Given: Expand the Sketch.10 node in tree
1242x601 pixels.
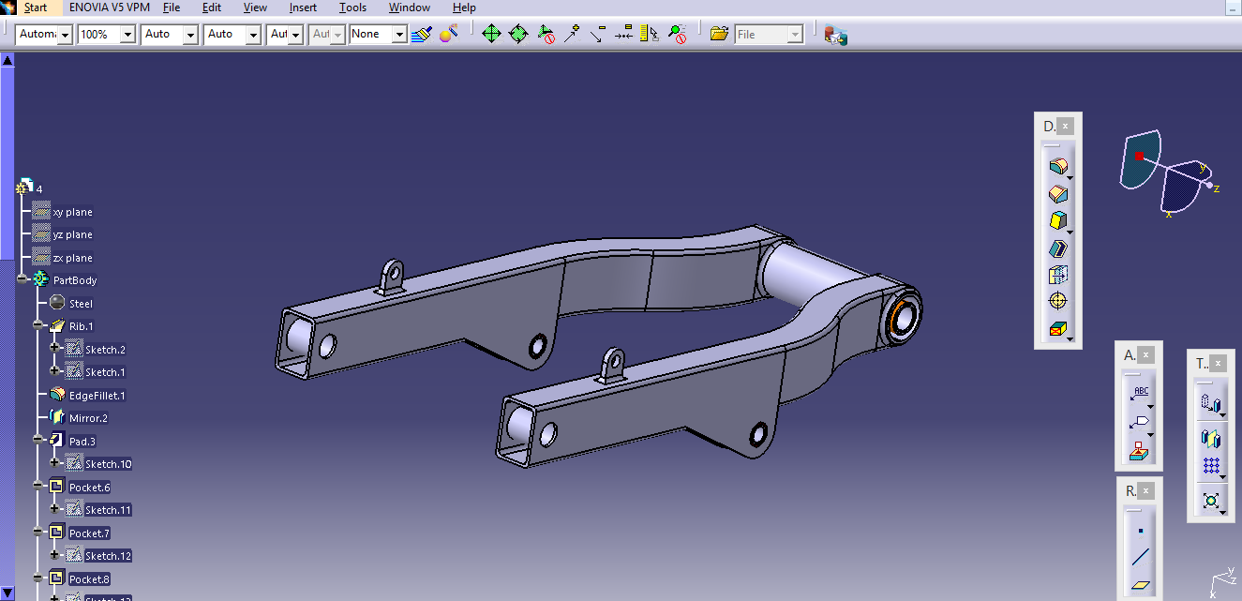Looking at the screenshot, I should [x=54, y=462].
